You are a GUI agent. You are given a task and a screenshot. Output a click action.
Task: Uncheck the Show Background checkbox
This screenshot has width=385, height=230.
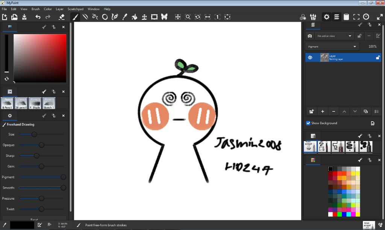pos(308,123)
